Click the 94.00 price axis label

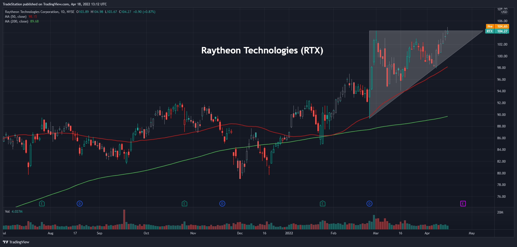pos(501,91)
